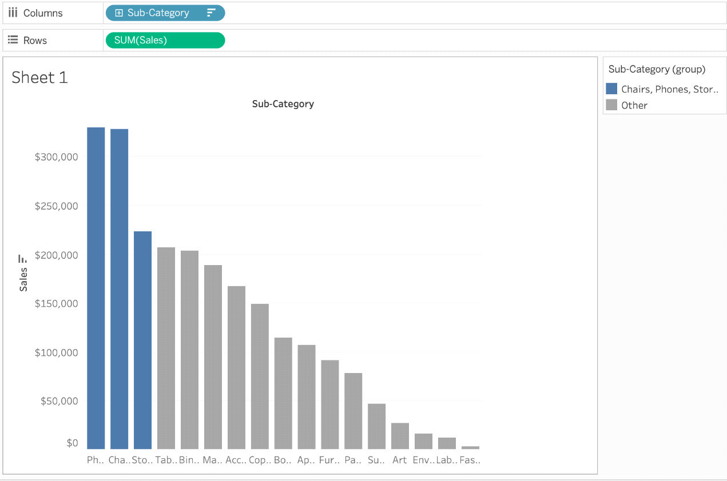Select the Chairs bar in chart
727x481 pixels.
tap(120, 289)
